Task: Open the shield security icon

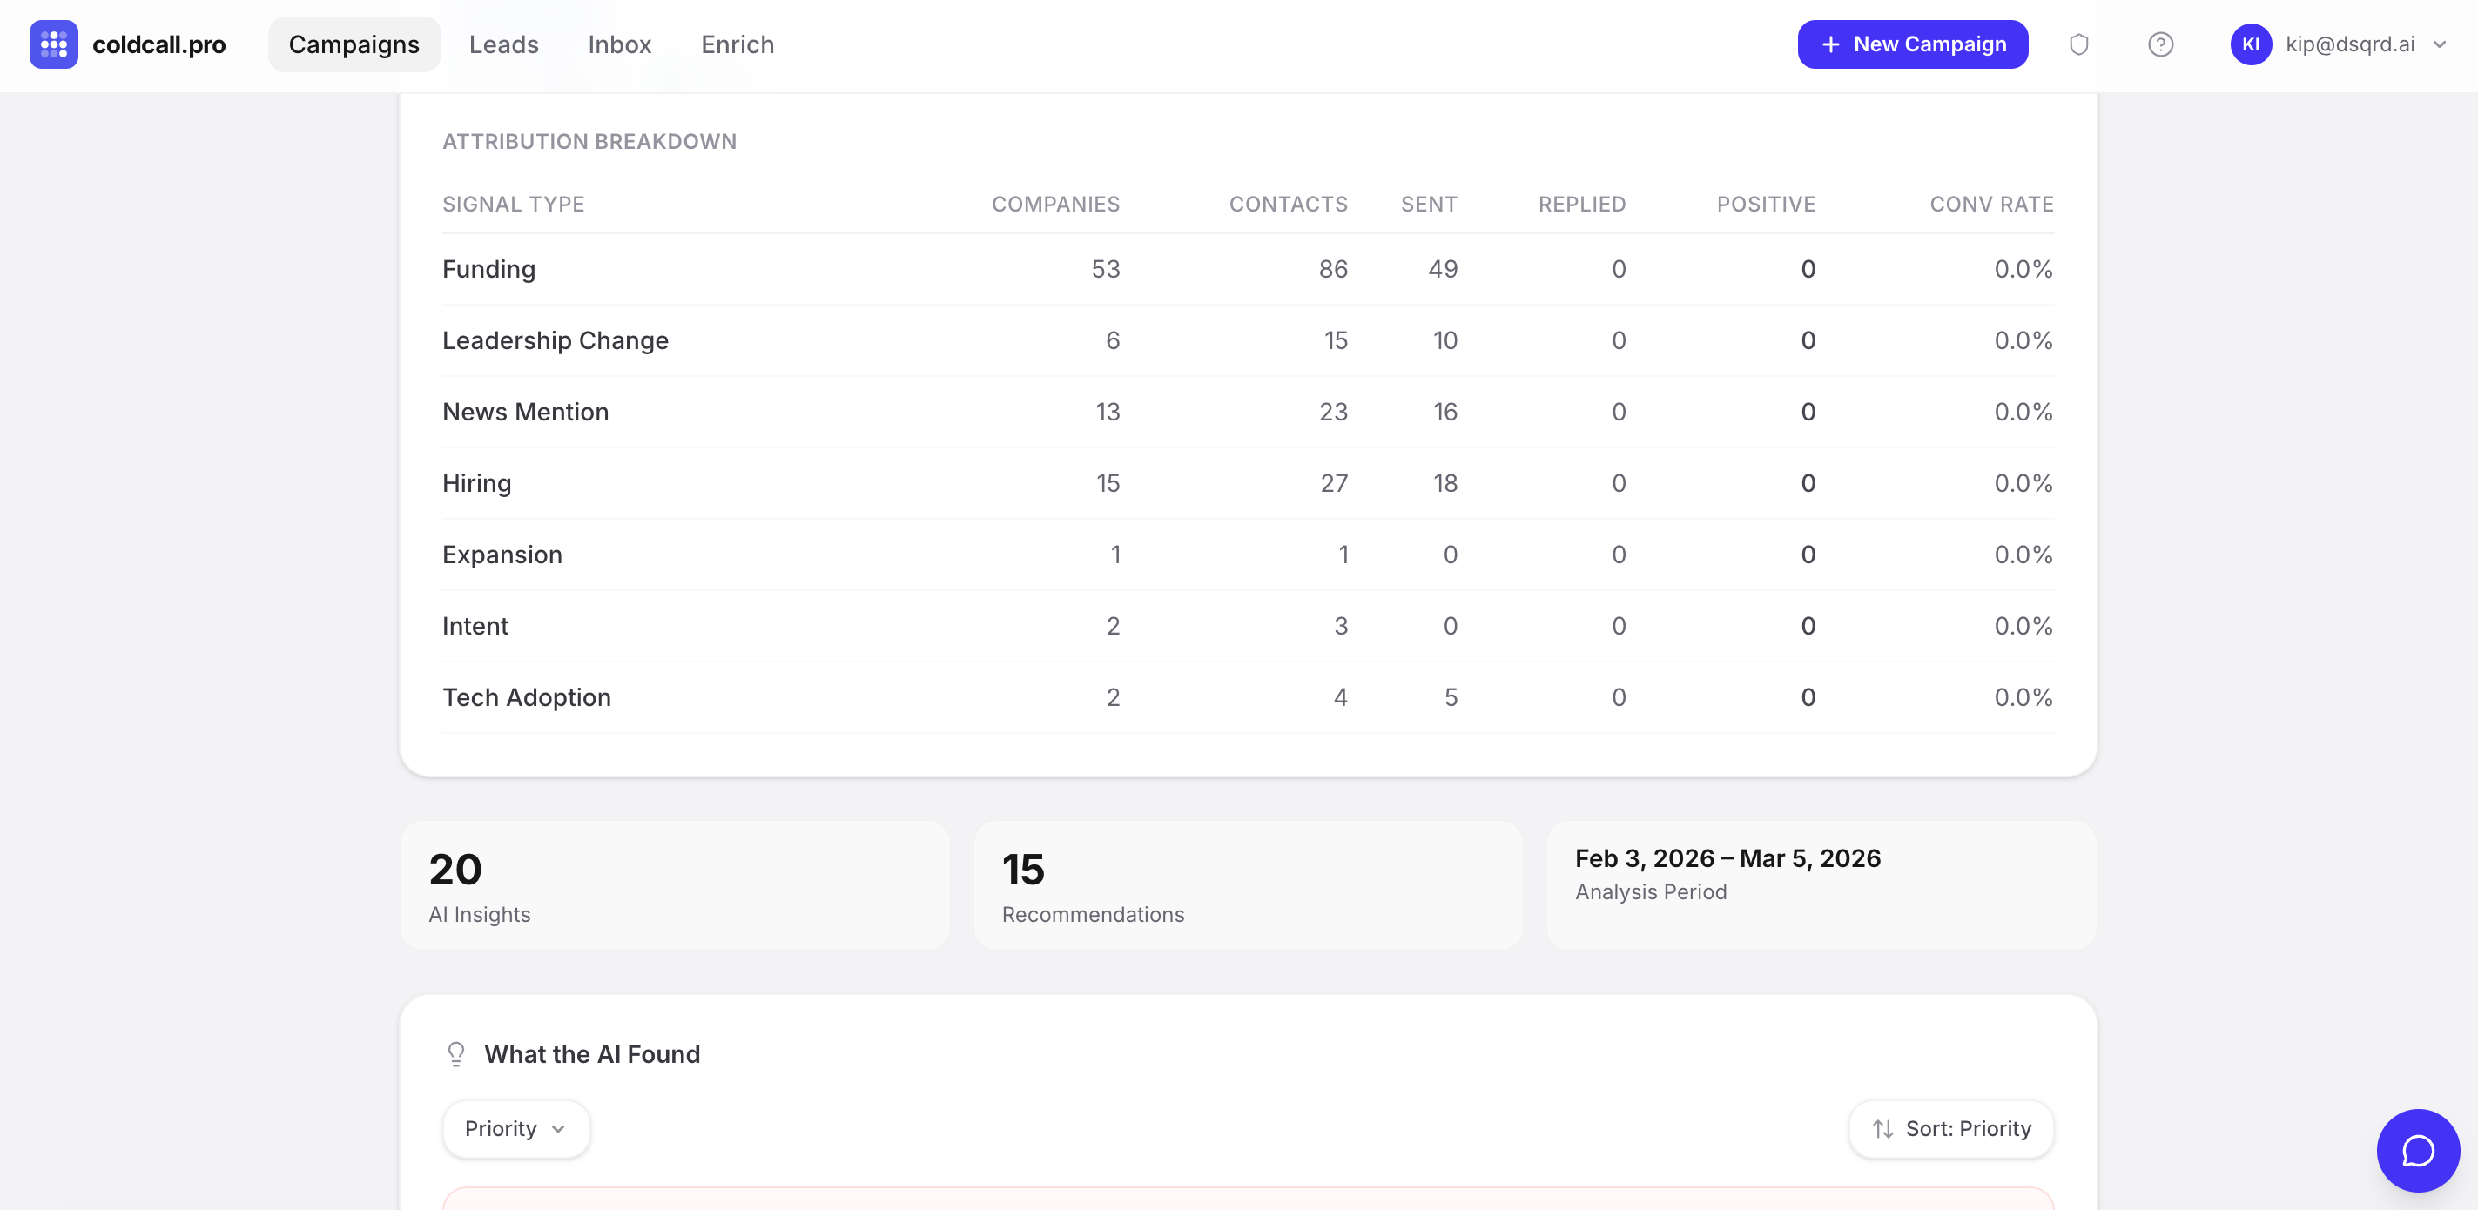Action: coord(2077,44)
